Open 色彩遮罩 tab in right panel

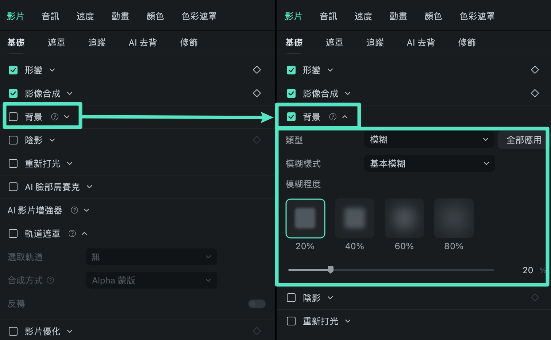[477, 16]
